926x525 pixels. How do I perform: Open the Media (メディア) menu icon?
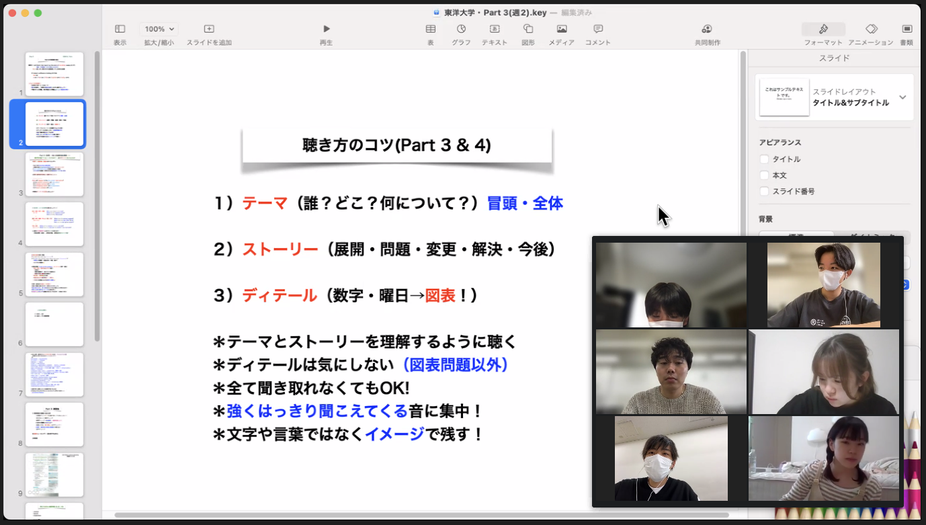tap(562, 29)
